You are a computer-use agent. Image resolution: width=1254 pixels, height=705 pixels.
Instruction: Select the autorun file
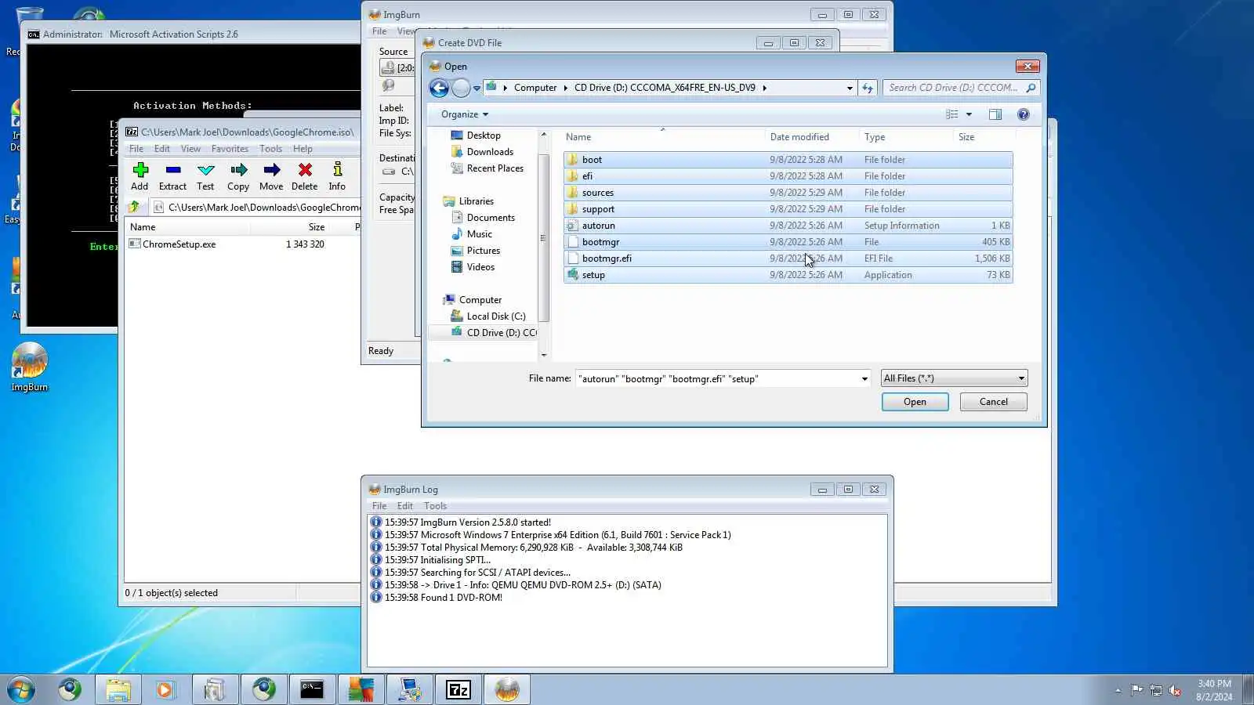point(788,226)
